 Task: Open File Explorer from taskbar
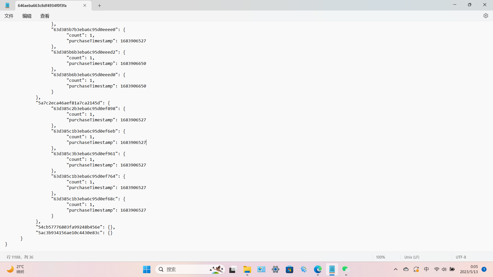(x=247, y=269)
